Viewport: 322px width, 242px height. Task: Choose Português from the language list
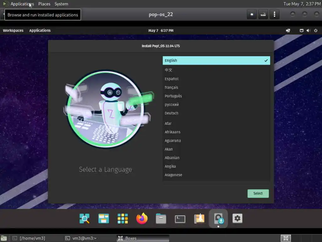point(216,96)
